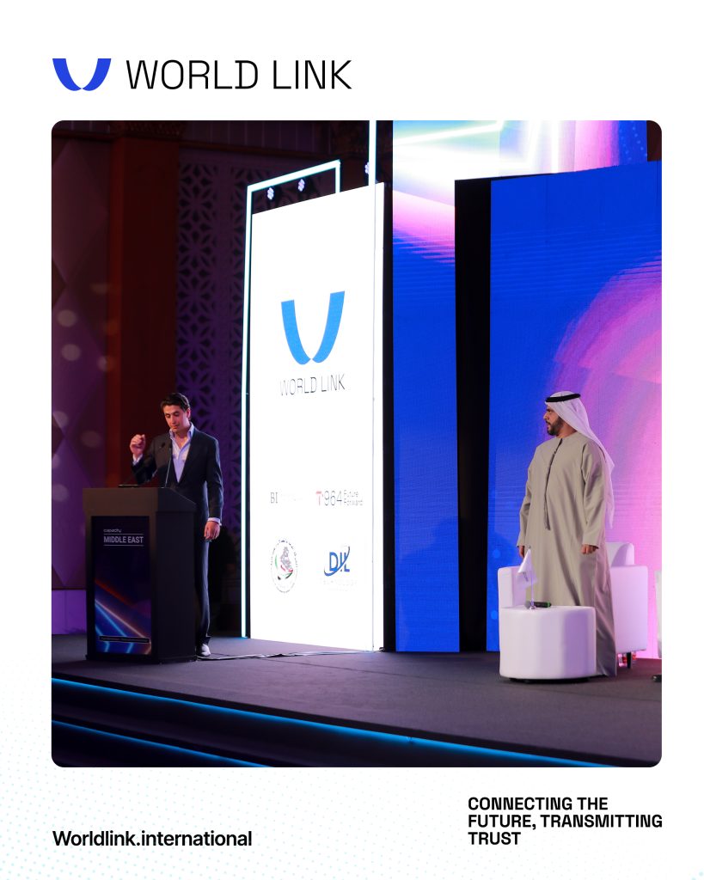
Task: Click the blue U logo on stage banner
Action: tap(313, 327)
